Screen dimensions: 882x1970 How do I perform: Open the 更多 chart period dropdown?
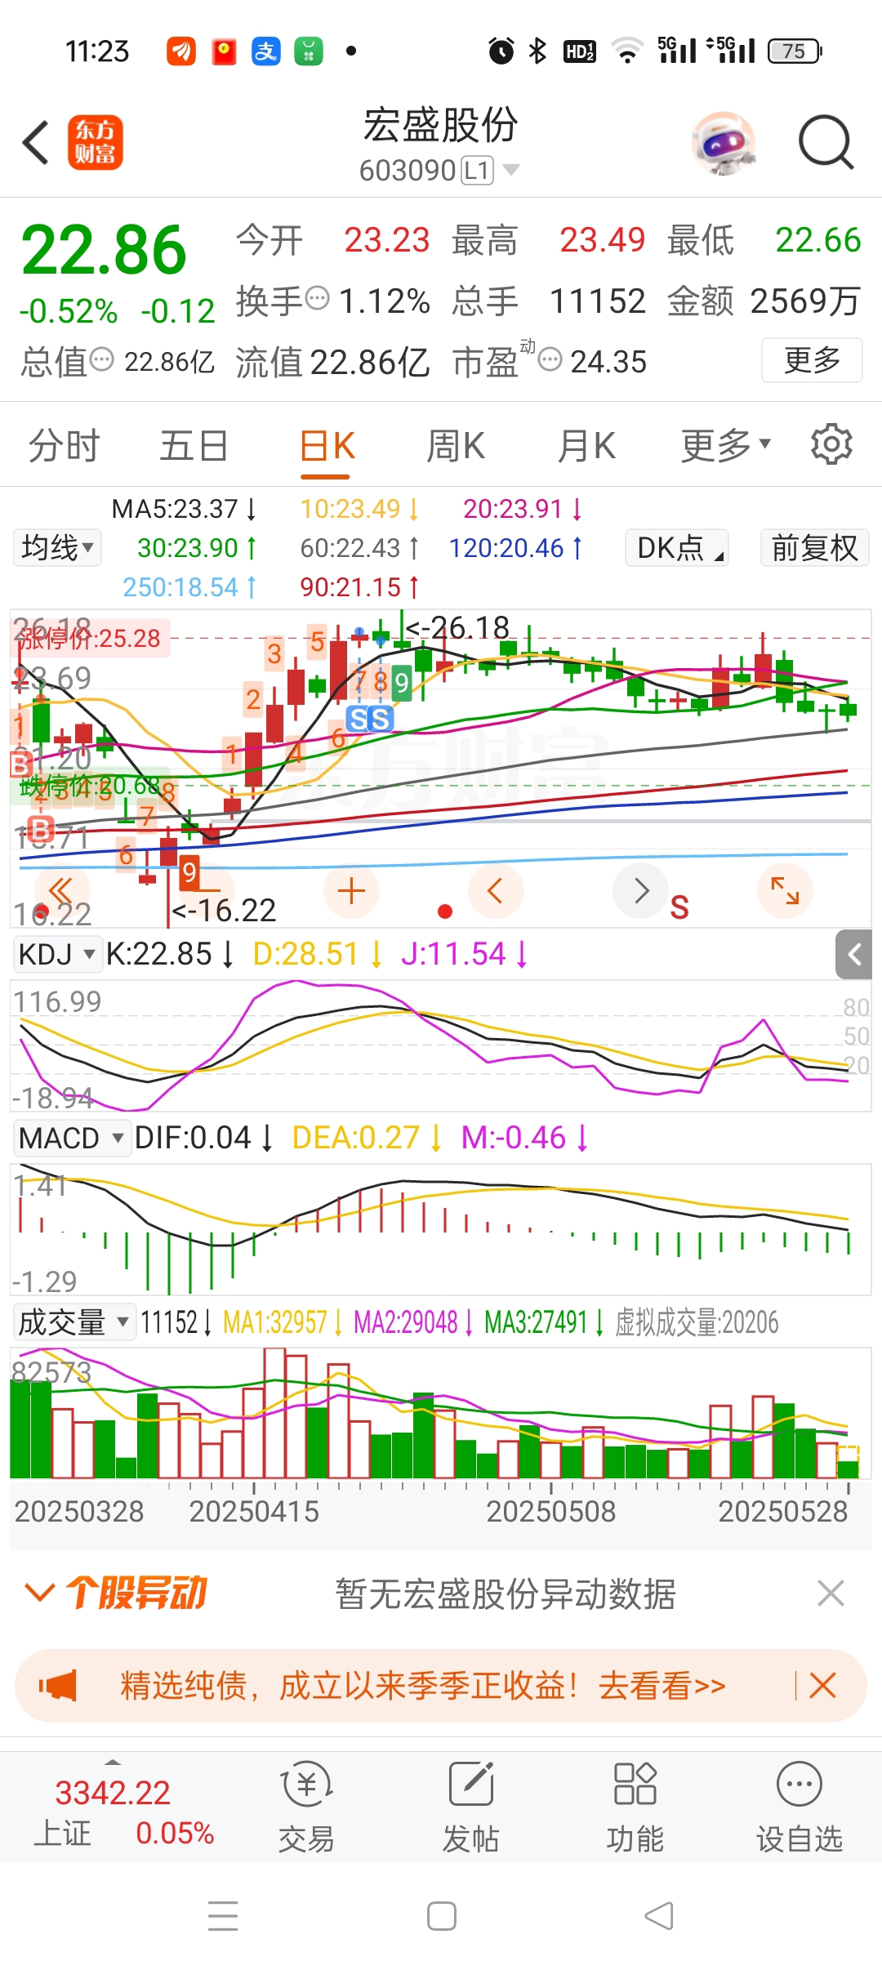726,445
